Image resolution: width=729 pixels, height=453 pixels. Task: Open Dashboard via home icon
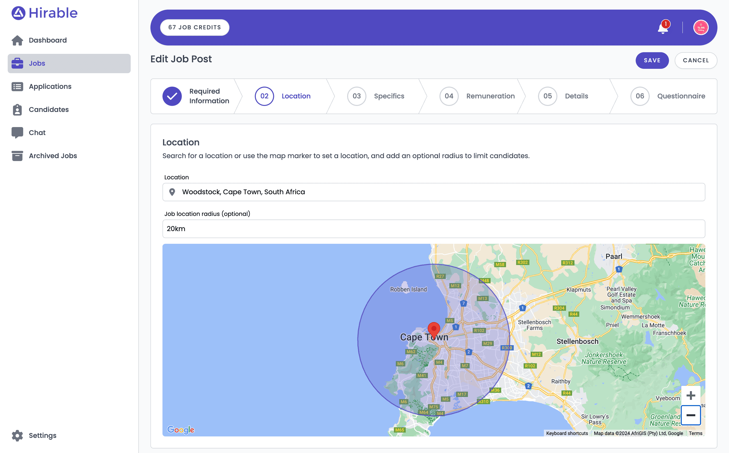(x=17, y=40)
